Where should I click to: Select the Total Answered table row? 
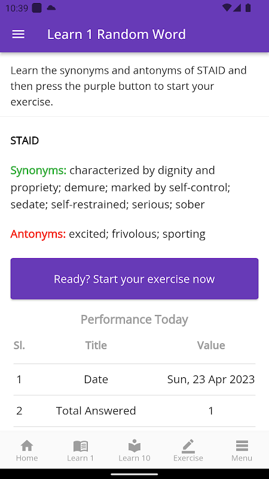click(x=134, y=411)
